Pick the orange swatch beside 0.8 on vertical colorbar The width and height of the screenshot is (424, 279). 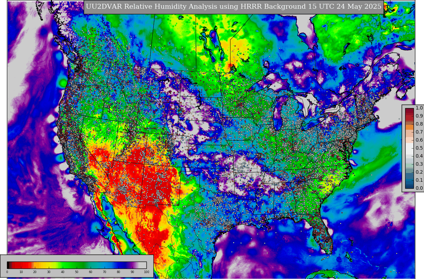point(409,127)
